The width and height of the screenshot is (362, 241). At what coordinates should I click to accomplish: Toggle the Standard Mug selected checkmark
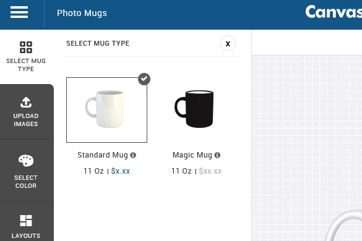144,79
